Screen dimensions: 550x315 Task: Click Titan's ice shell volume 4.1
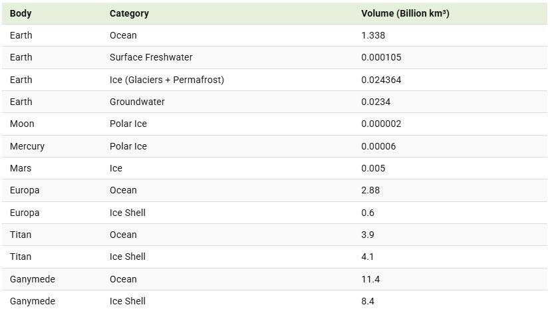tap(368, 257)
